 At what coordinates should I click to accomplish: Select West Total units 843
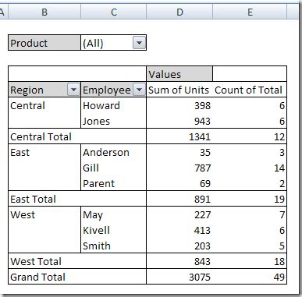179,261
